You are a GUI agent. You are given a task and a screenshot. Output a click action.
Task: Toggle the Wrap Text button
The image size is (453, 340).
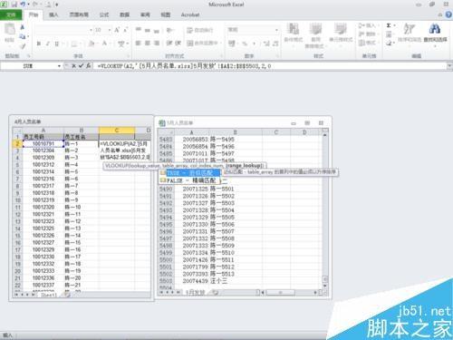tap(200, 30)
